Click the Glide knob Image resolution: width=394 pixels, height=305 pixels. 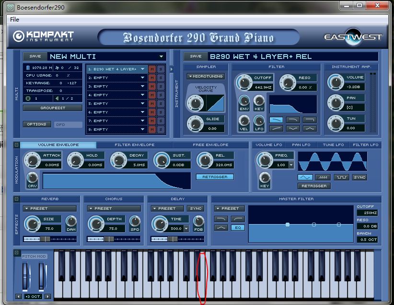(195, 124)
